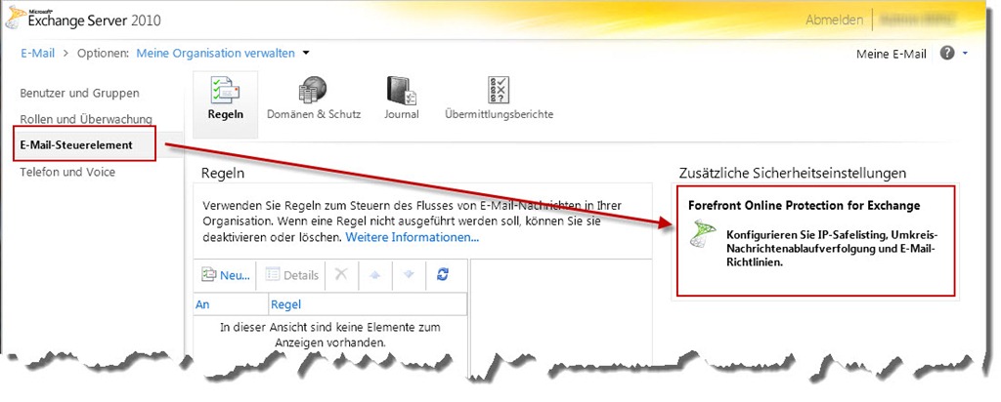Click the Abmelden sign-out link
Viewport: 1001px width, 402px height.
(835, 20)
